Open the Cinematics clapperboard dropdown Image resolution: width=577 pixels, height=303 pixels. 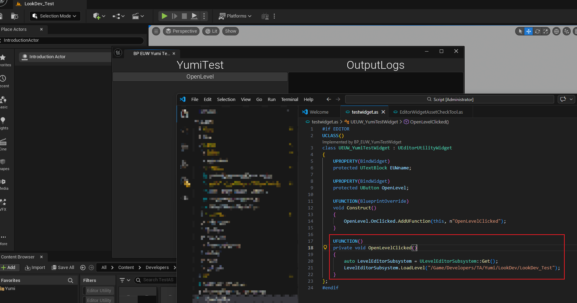coord(138,16)
